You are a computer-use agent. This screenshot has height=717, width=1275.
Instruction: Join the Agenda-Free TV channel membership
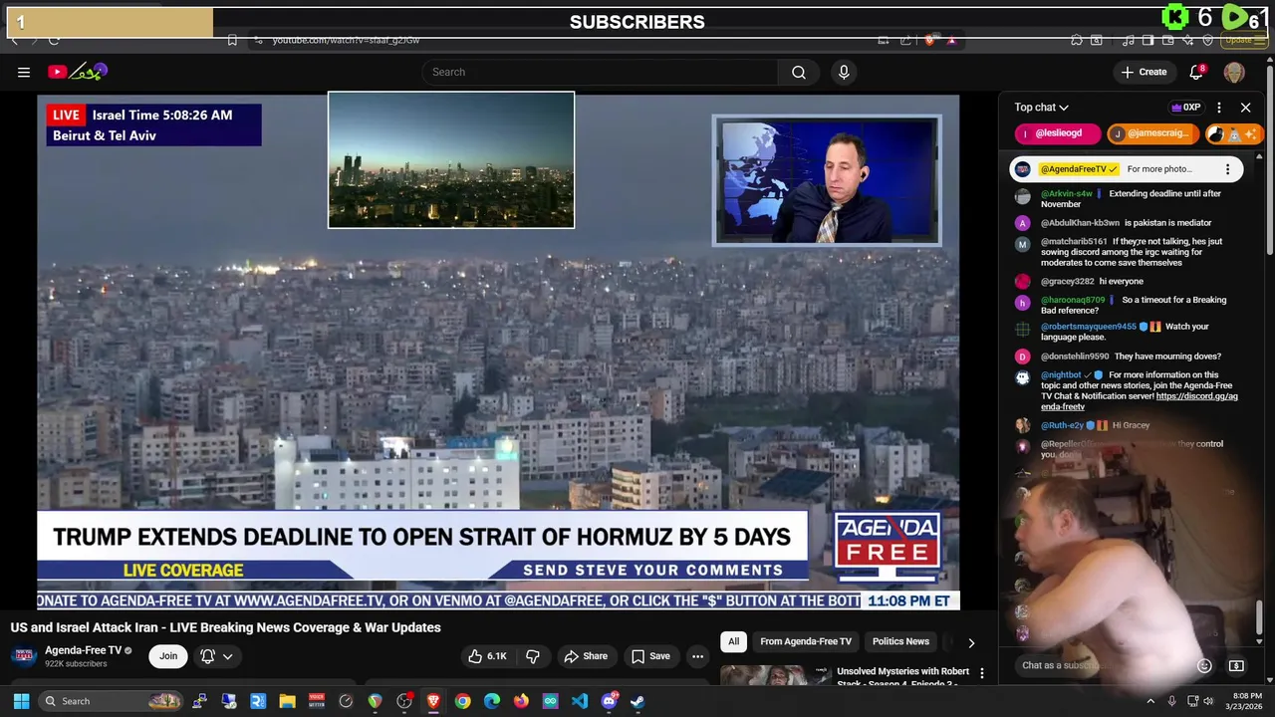[x=168, y=656]
